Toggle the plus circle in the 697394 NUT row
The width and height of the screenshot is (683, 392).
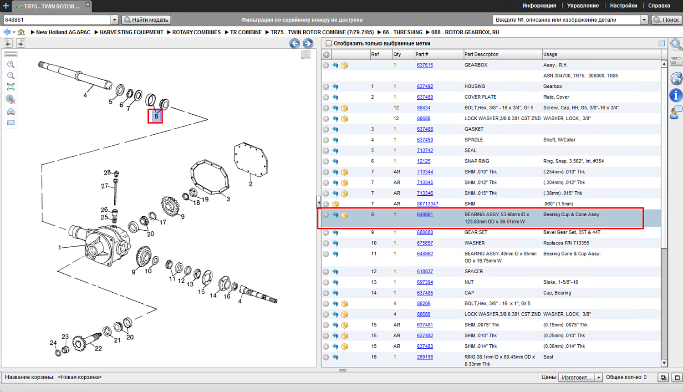coord(326,283)
